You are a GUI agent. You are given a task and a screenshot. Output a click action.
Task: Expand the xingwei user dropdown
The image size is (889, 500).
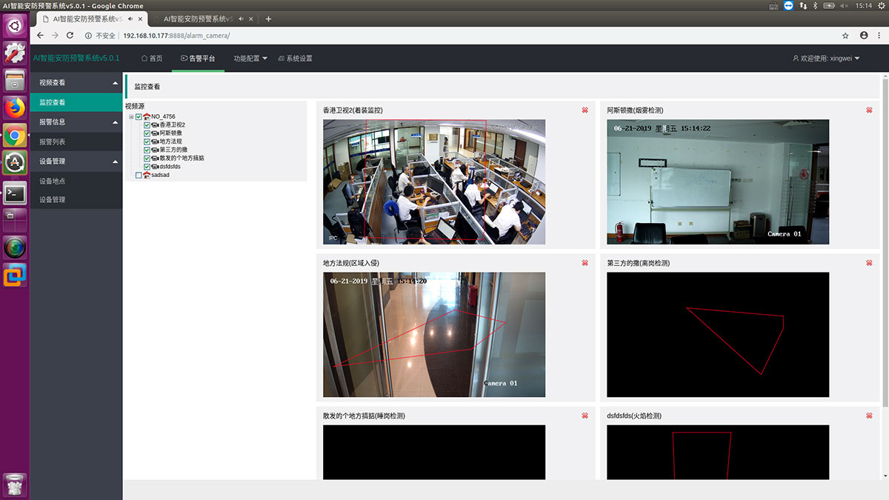(826, 59)
